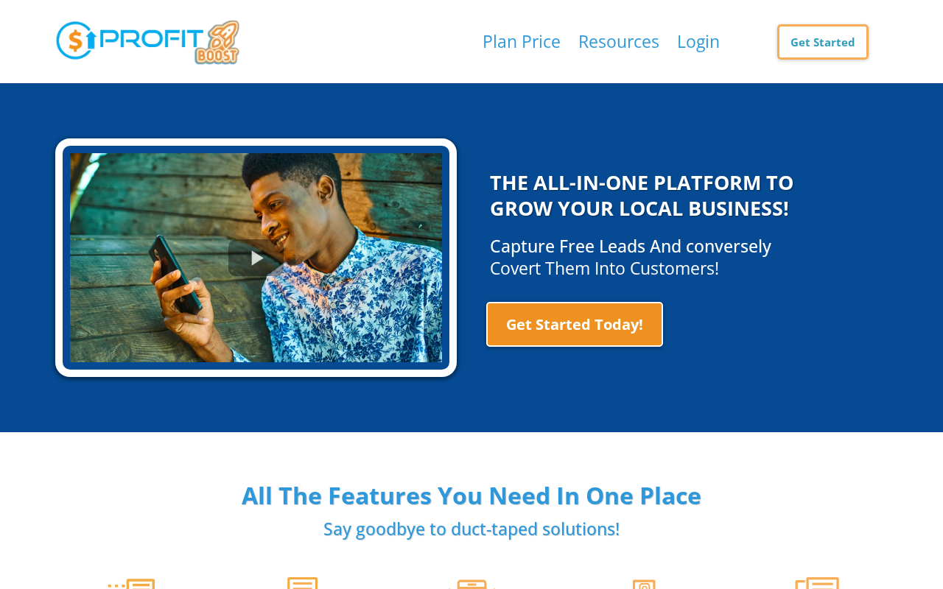Click the All-In-One Platform hero headline

coord(642,195)
